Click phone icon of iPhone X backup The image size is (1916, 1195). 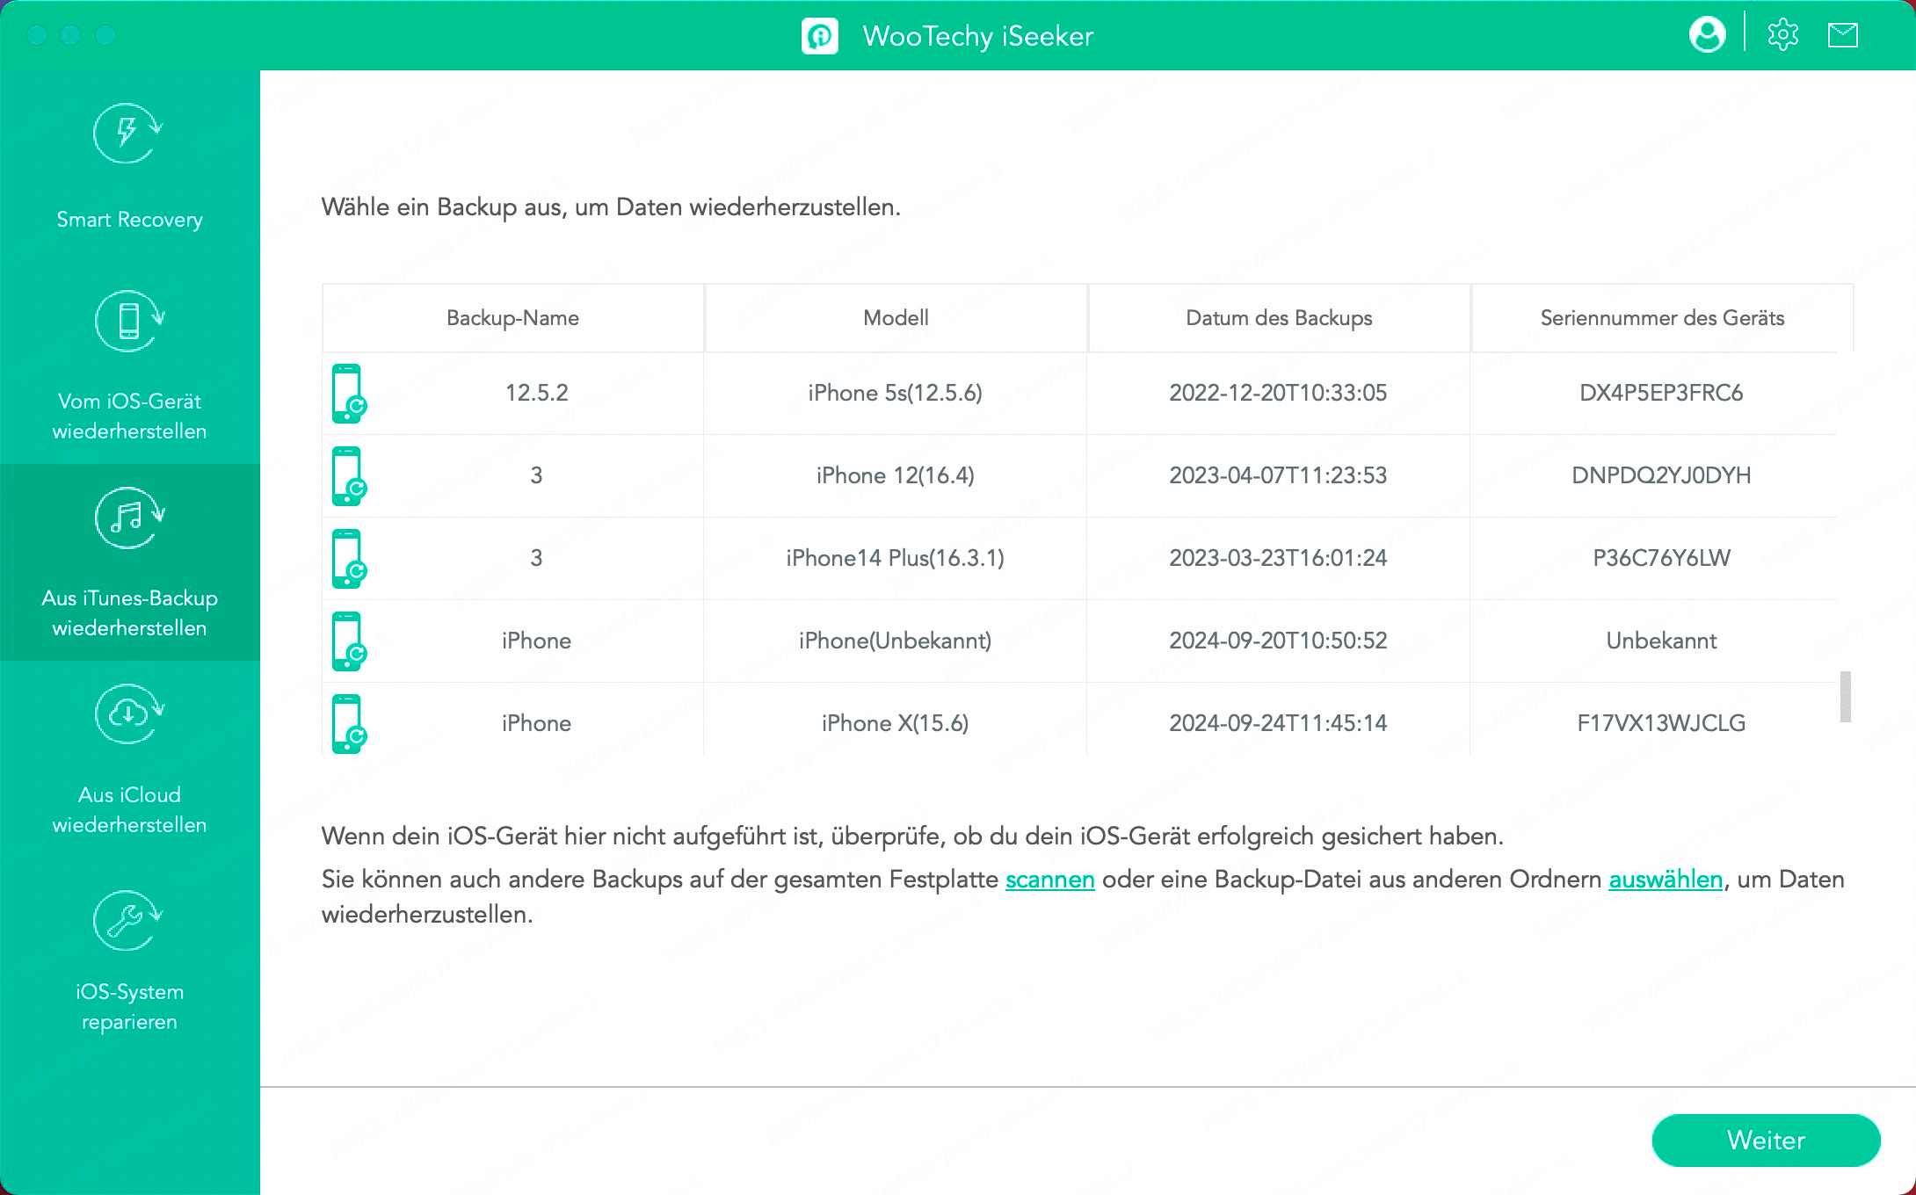[x=347, y=724]
